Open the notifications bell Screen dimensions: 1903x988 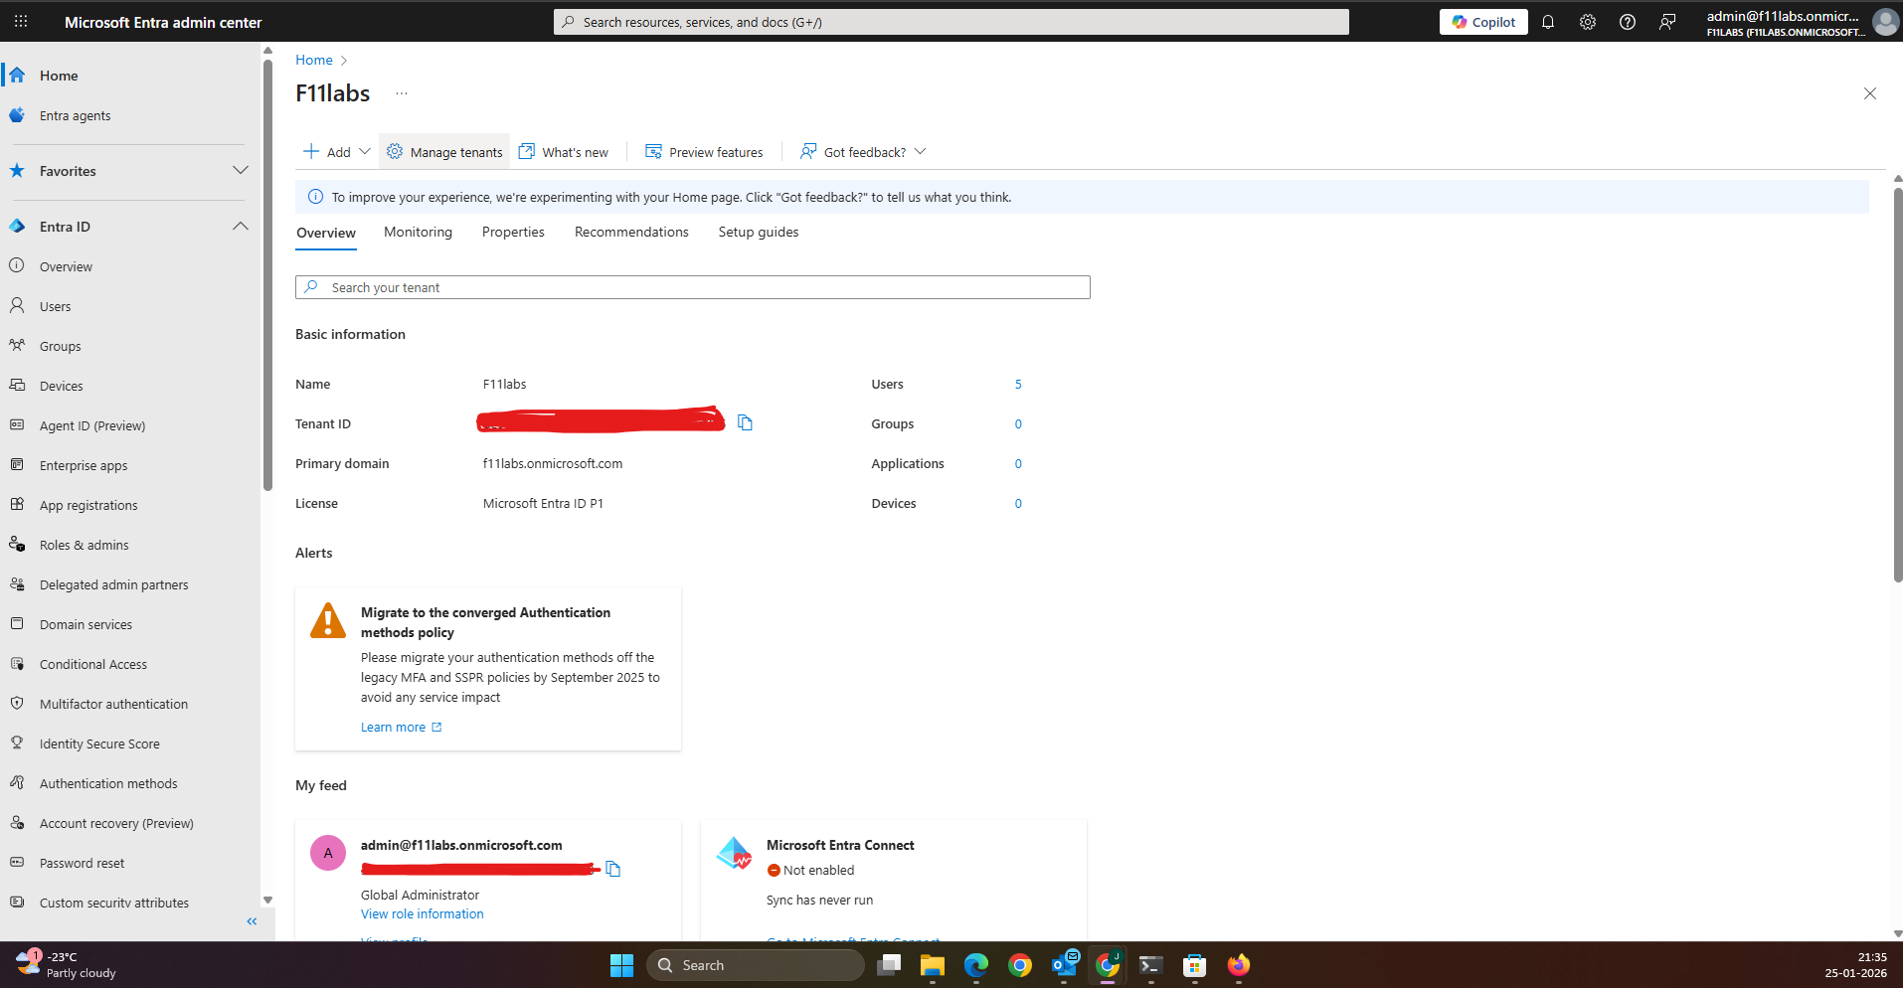[x=1548, y=21]
